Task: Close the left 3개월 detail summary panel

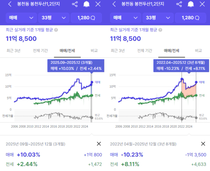Action: click(x=99, y=144)
